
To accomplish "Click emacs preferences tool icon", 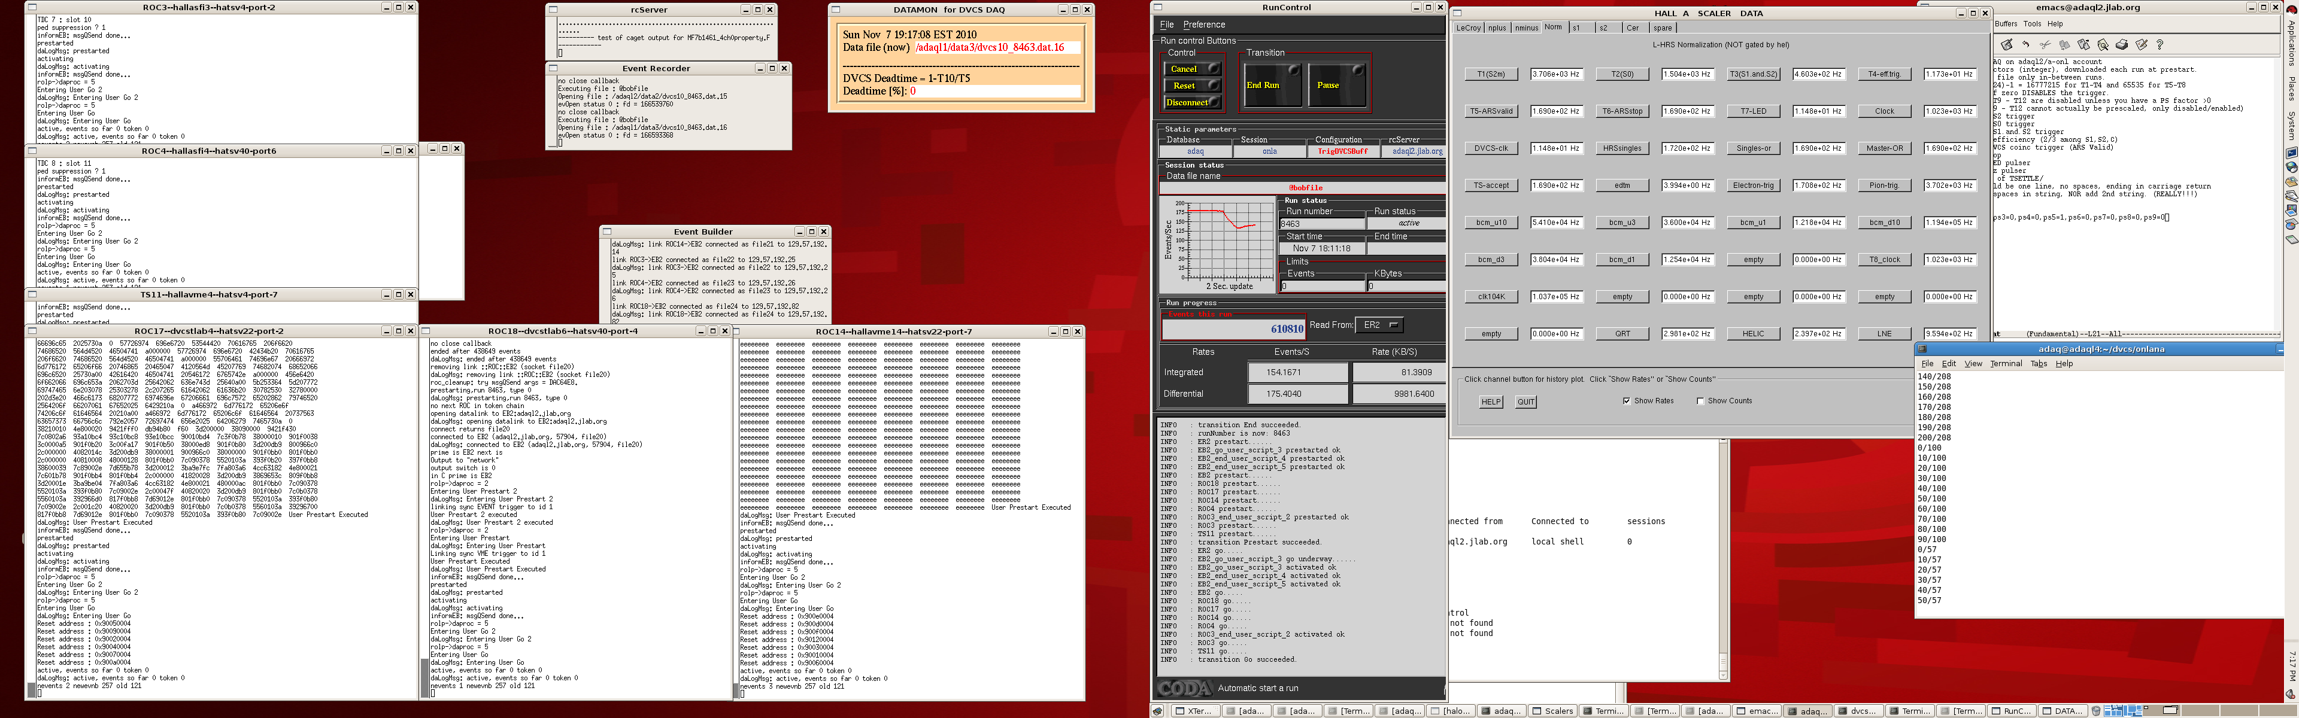I will [2141, 45].
